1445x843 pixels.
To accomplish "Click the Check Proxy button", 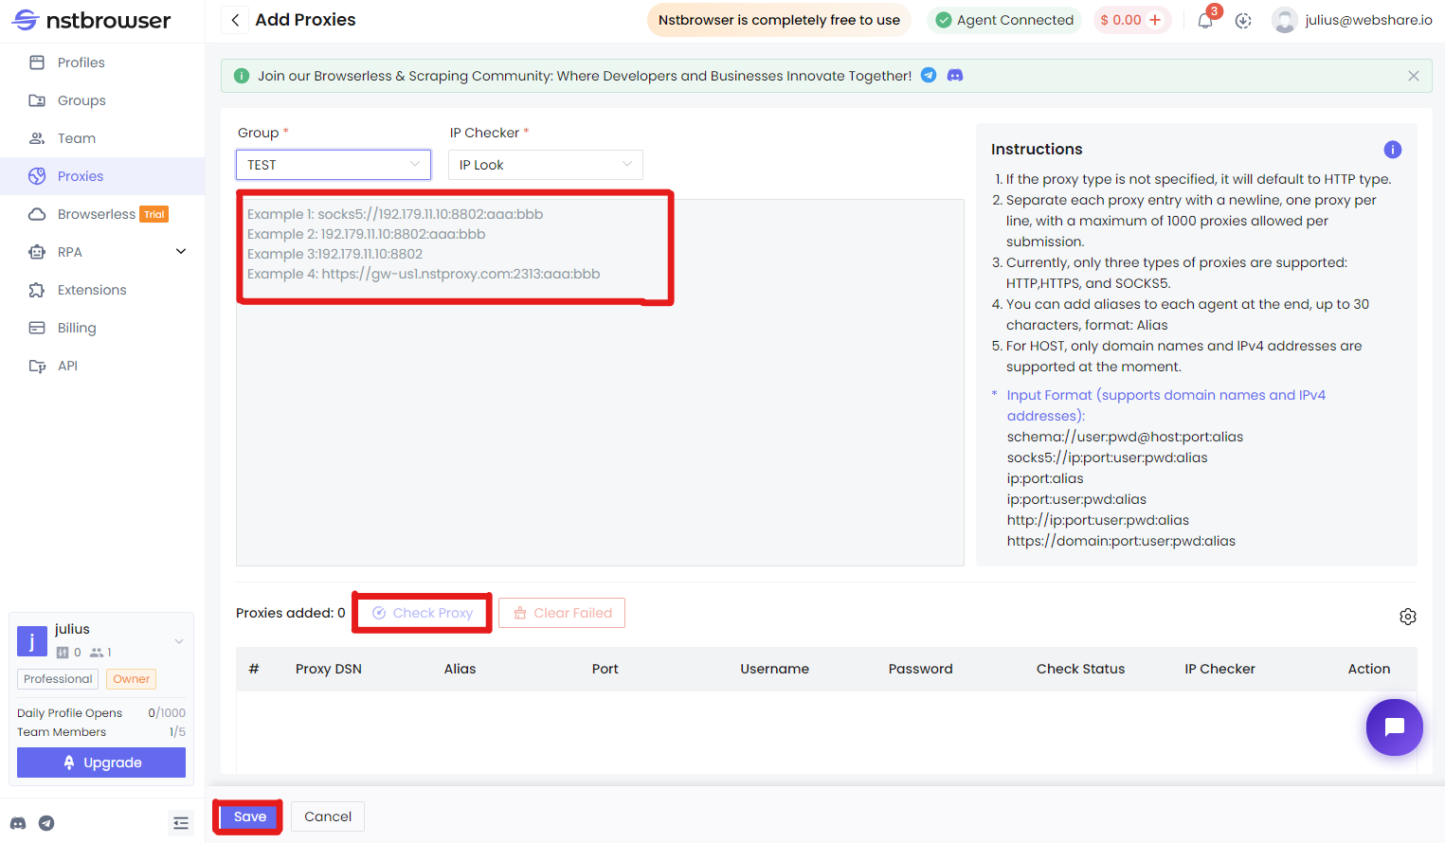I will point(423,613).
